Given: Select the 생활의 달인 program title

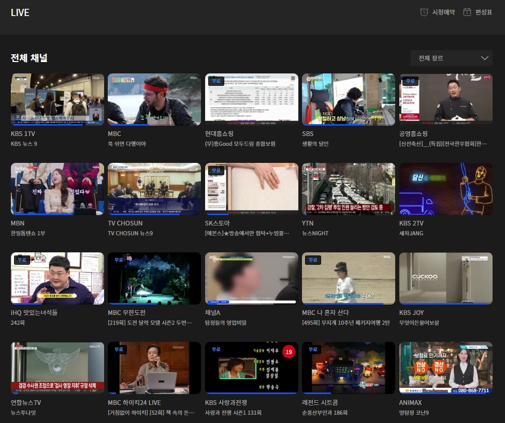Looking at the screenshot, I should 315,144.
